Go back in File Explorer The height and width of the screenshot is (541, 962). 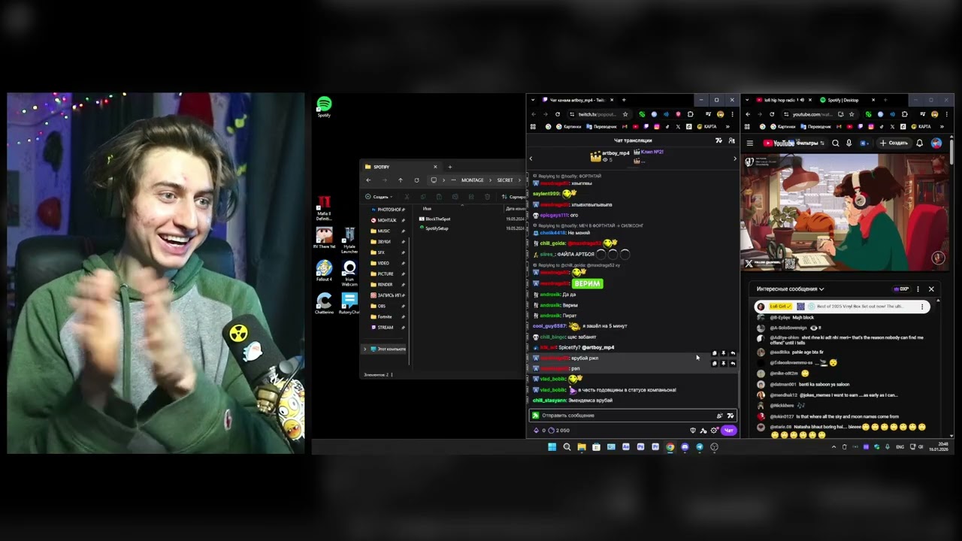pyautogui.click(x=368, y=180)
